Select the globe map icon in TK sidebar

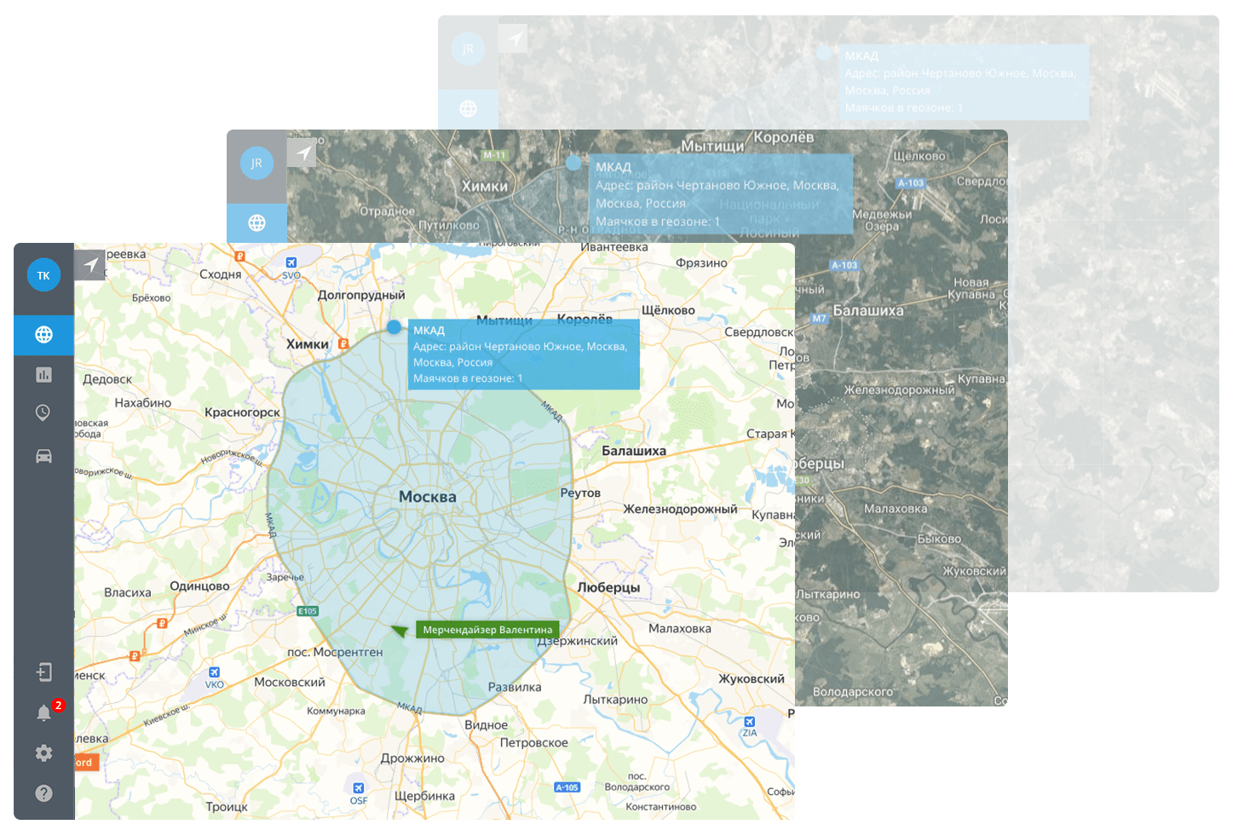pyautogui.click(x=43, y=335)
